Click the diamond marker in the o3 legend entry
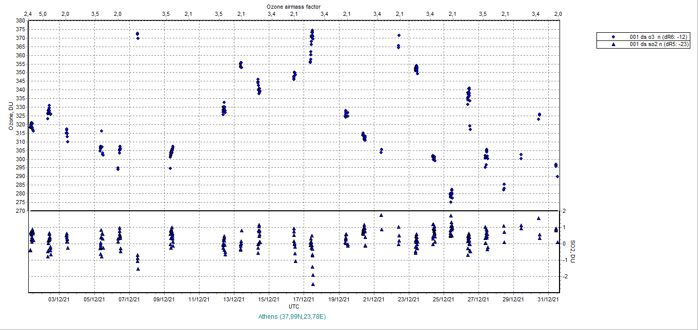This screenshot has height=330, width=698. click(x=613, y=37)
